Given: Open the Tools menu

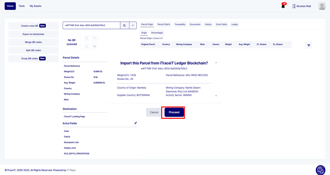Looking at the screenshot, I should (21, 6).
